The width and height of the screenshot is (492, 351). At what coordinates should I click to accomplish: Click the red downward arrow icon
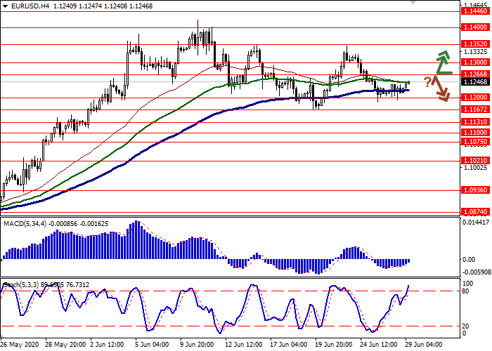[441, 88]
